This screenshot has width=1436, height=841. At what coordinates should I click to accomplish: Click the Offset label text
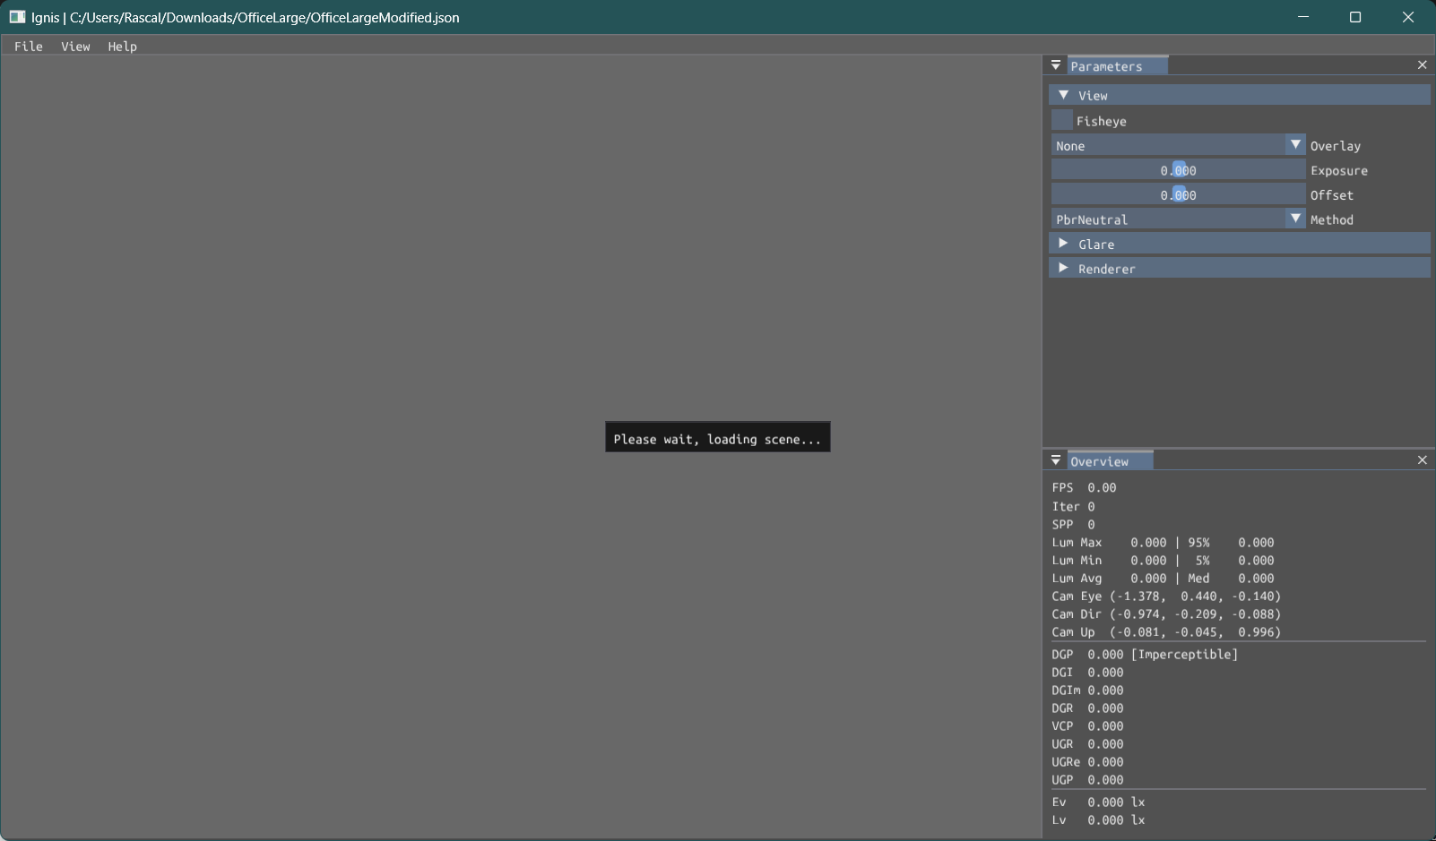[1332, 195]
